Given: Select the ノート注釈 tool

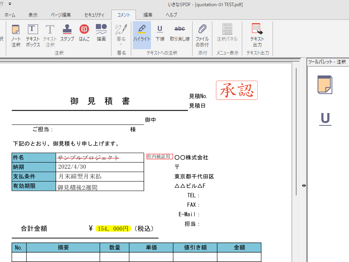Looking at the screenshot, I should tap(16, 35).
